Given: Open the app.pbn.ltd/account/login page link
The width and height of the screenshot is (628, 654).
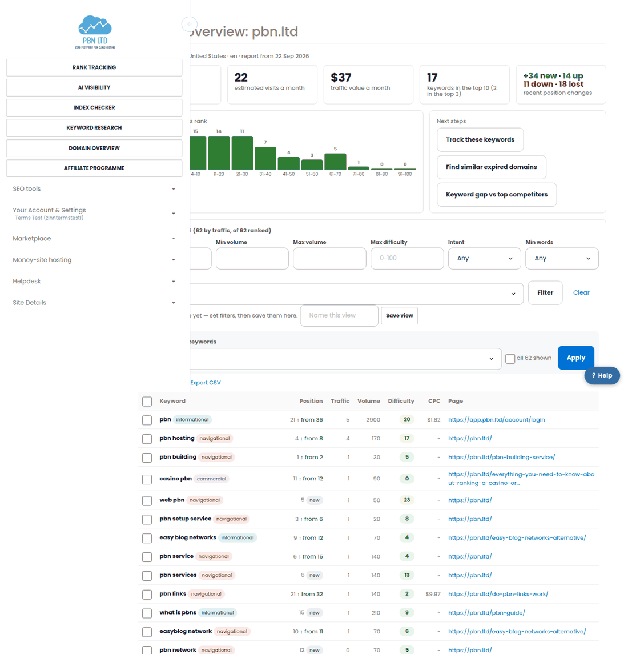Looking at the screenshot, I should click(x=496, y=420).
